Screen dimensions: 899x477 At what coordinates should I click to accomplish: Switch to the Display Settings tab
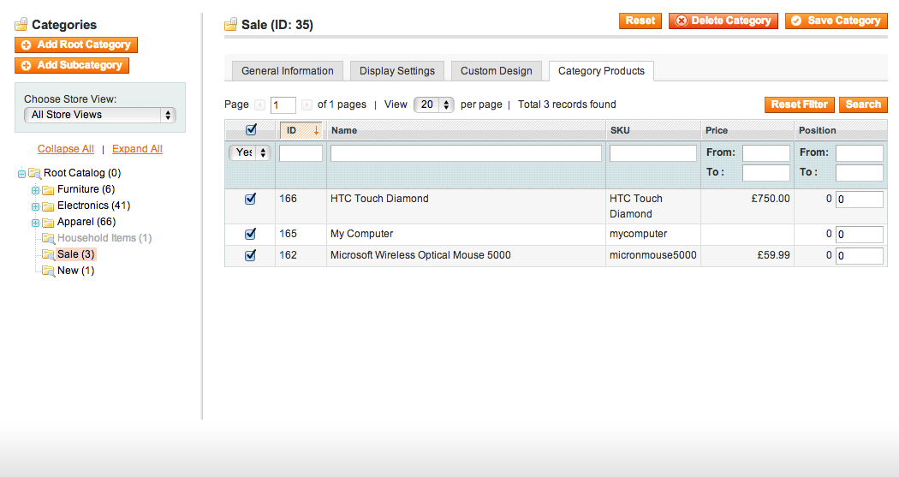(396, 71)
